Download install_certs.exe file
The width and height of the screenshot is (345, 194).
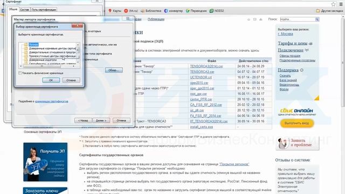point(201,127)
